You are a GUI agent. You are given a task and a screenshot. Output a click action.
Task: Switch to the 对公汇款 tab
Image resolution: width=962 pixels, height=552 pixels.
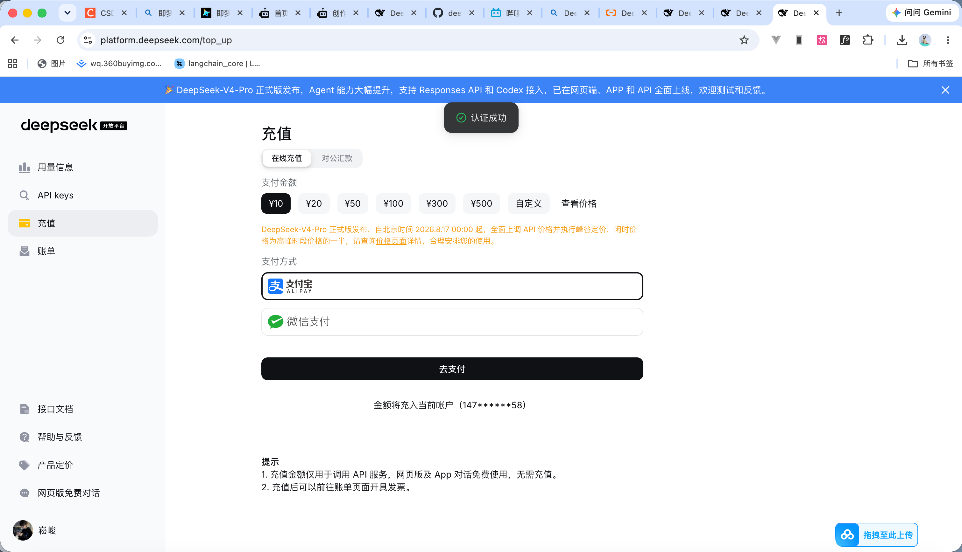click(336, 158)
